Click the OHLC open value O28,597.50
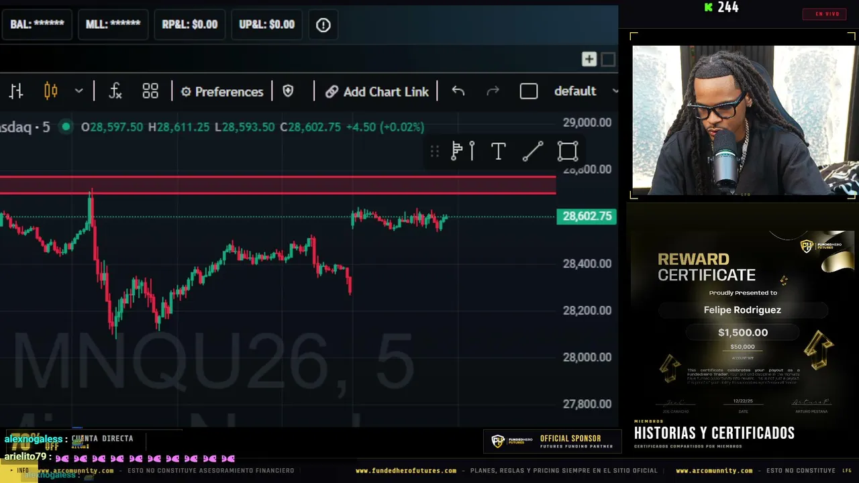 (112, 127)
